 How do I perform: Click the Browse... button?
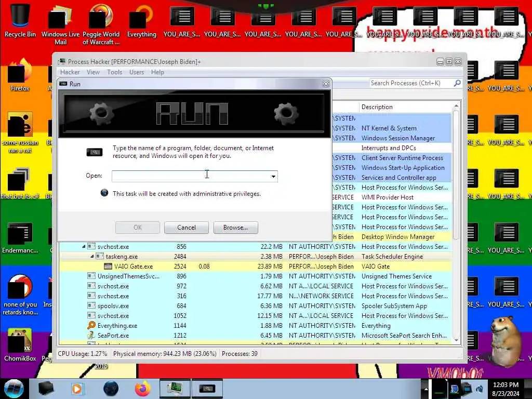point(235,228)
